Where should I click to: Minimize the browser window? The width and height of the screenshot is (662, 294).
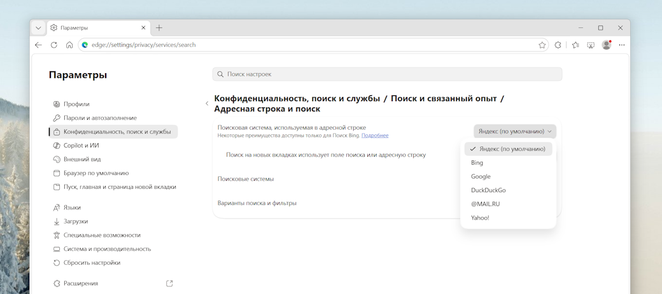(581, 28)
